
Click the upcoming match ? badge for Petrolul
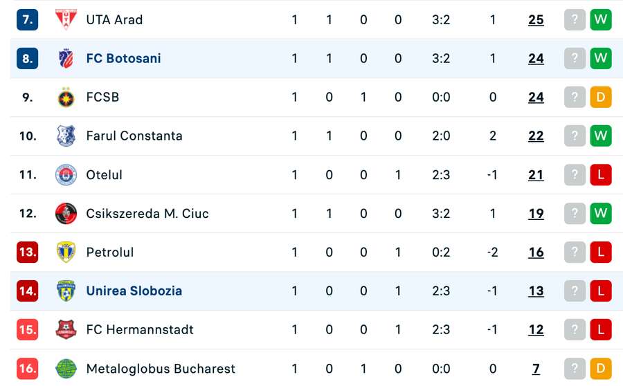point(575,252)
